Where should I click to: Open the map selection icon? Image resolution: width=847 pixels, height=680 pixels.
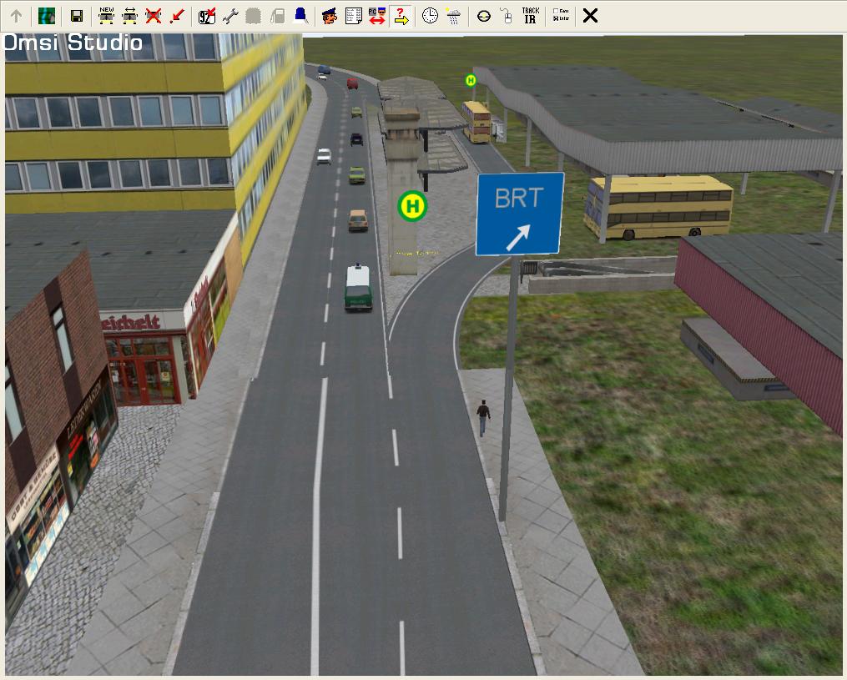pyautogui.click(x=47, y=15)
